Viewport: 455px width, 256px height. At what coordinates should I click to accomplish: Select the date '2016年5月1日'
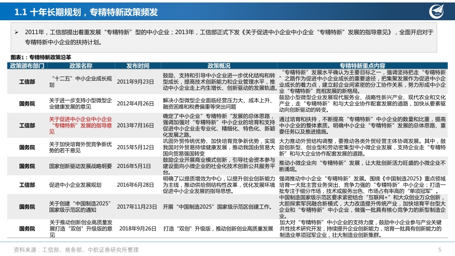134,166
